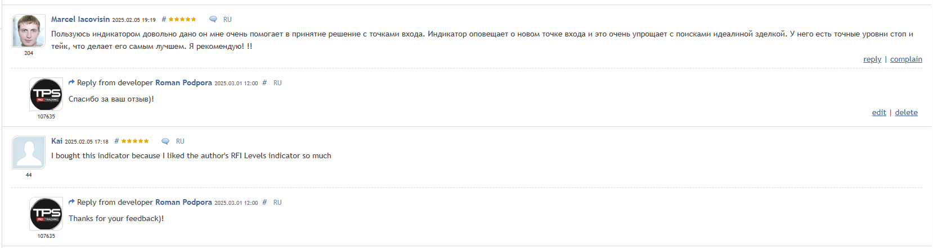Delete the Спасибо за ваш отзыв reply
This screenshot has height=248, width=933.
pos(906,113)
